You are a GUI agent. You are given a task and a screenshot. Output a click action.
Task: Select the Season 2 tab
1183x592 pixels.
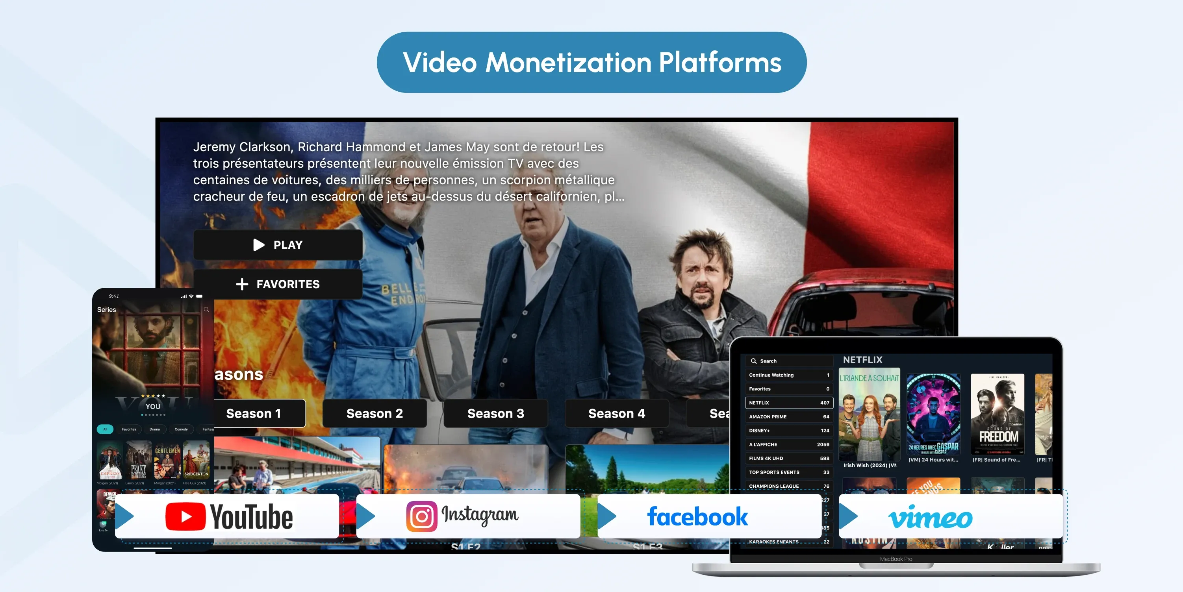click(375, 412)
